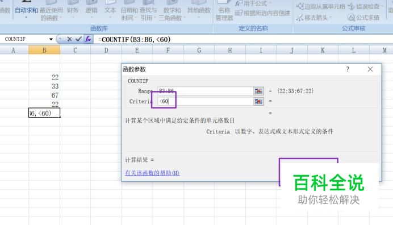The height and width of the screenshot is (225, 393).
Task: Click the active cell showing 6, <60)
Action: [x=44, y=113]
